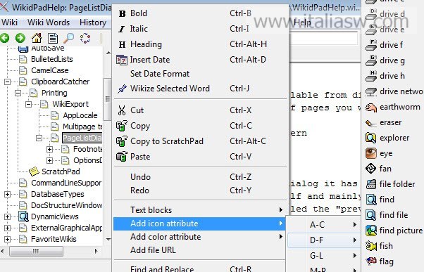Open the Help menu

302,22
